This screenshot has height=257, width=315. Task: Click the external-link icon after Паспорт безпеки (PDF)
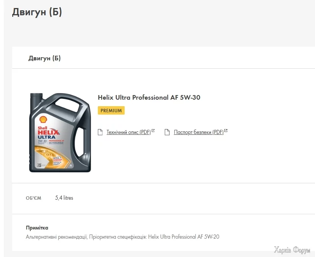pos(226,131)
